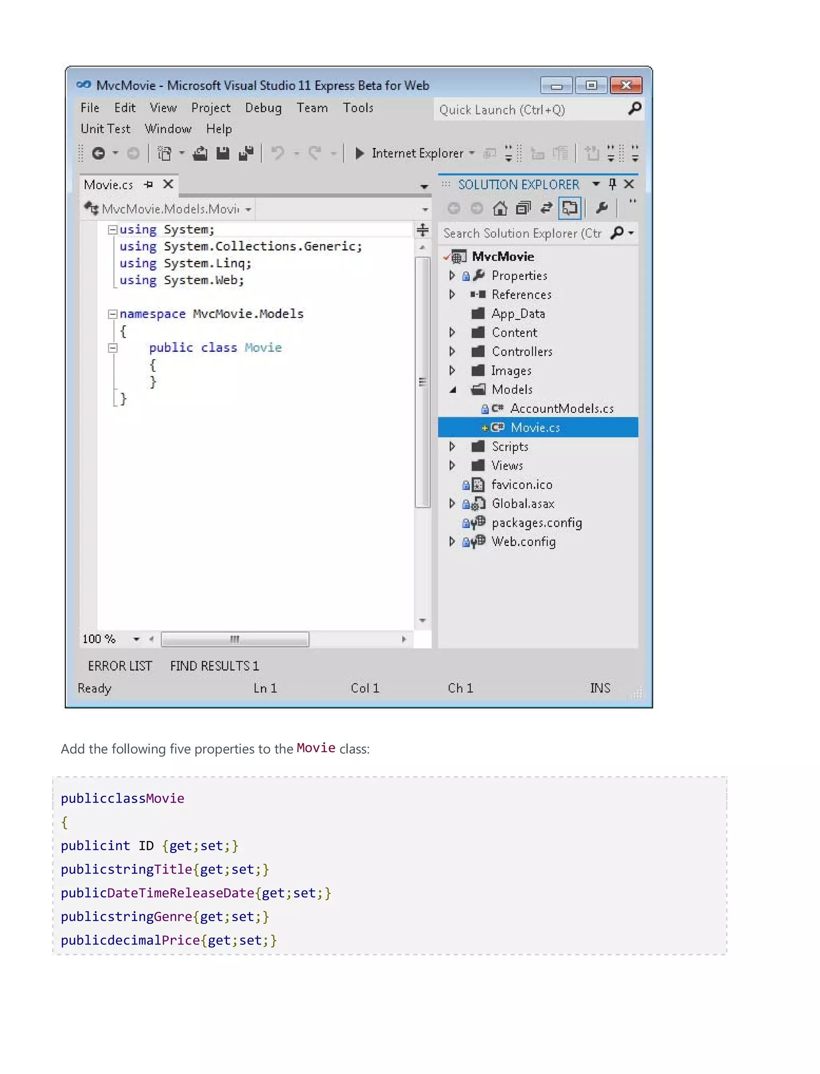Expand the Views folder
This screenshot has height=1074, width=820.
point(452,465)
